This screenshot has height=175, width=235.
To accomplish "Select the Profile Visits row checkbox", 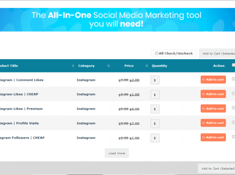I will 234,122.
